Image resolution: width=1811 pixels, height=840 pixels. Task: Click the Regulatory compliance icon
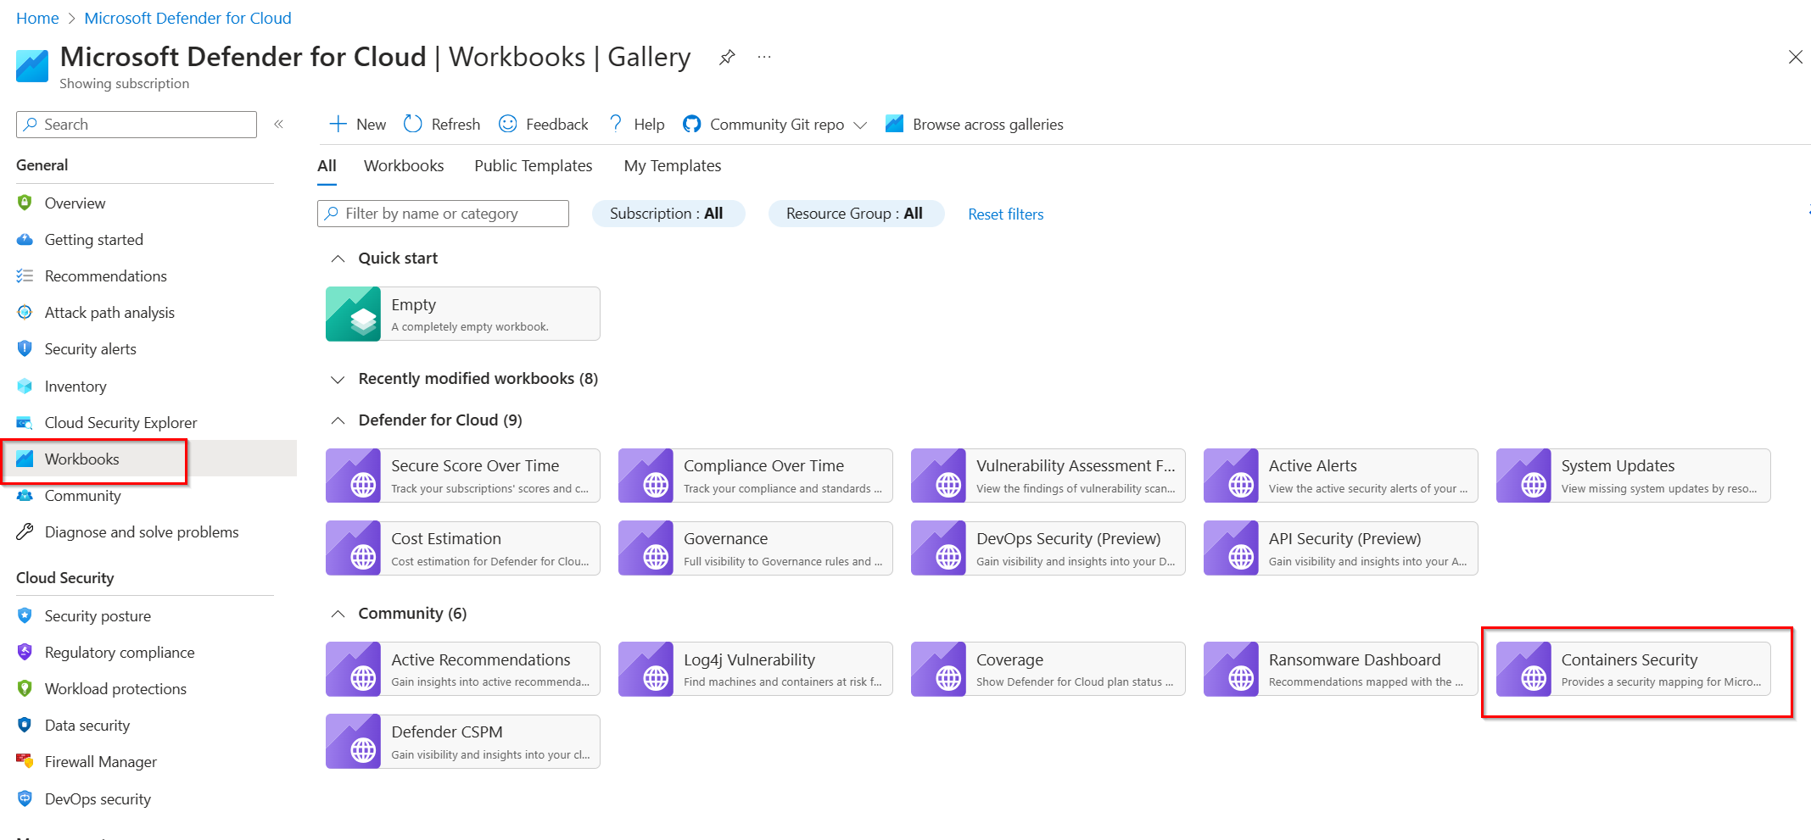[25, 652]
